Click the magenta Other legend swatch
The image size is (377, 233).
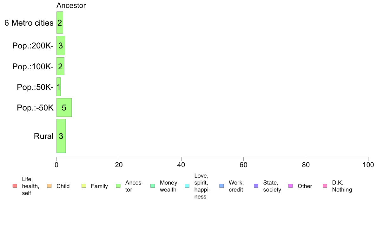pos(290,186)
